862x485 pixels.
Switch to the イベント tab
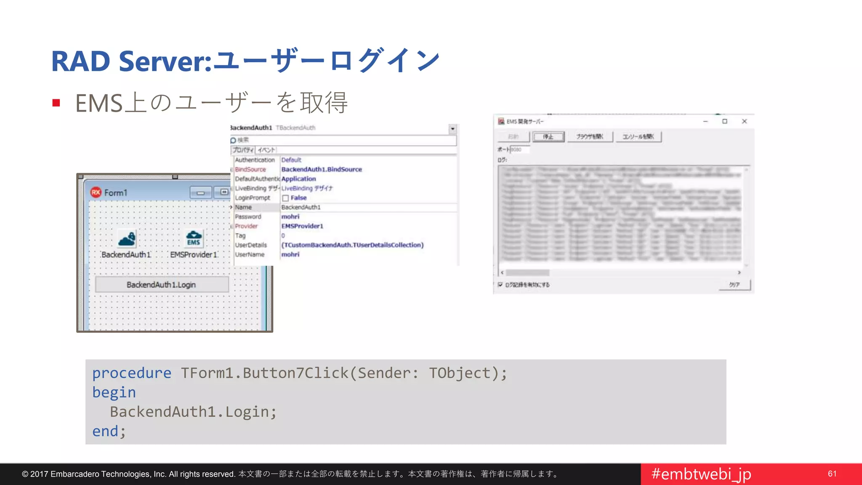[266, 150]
